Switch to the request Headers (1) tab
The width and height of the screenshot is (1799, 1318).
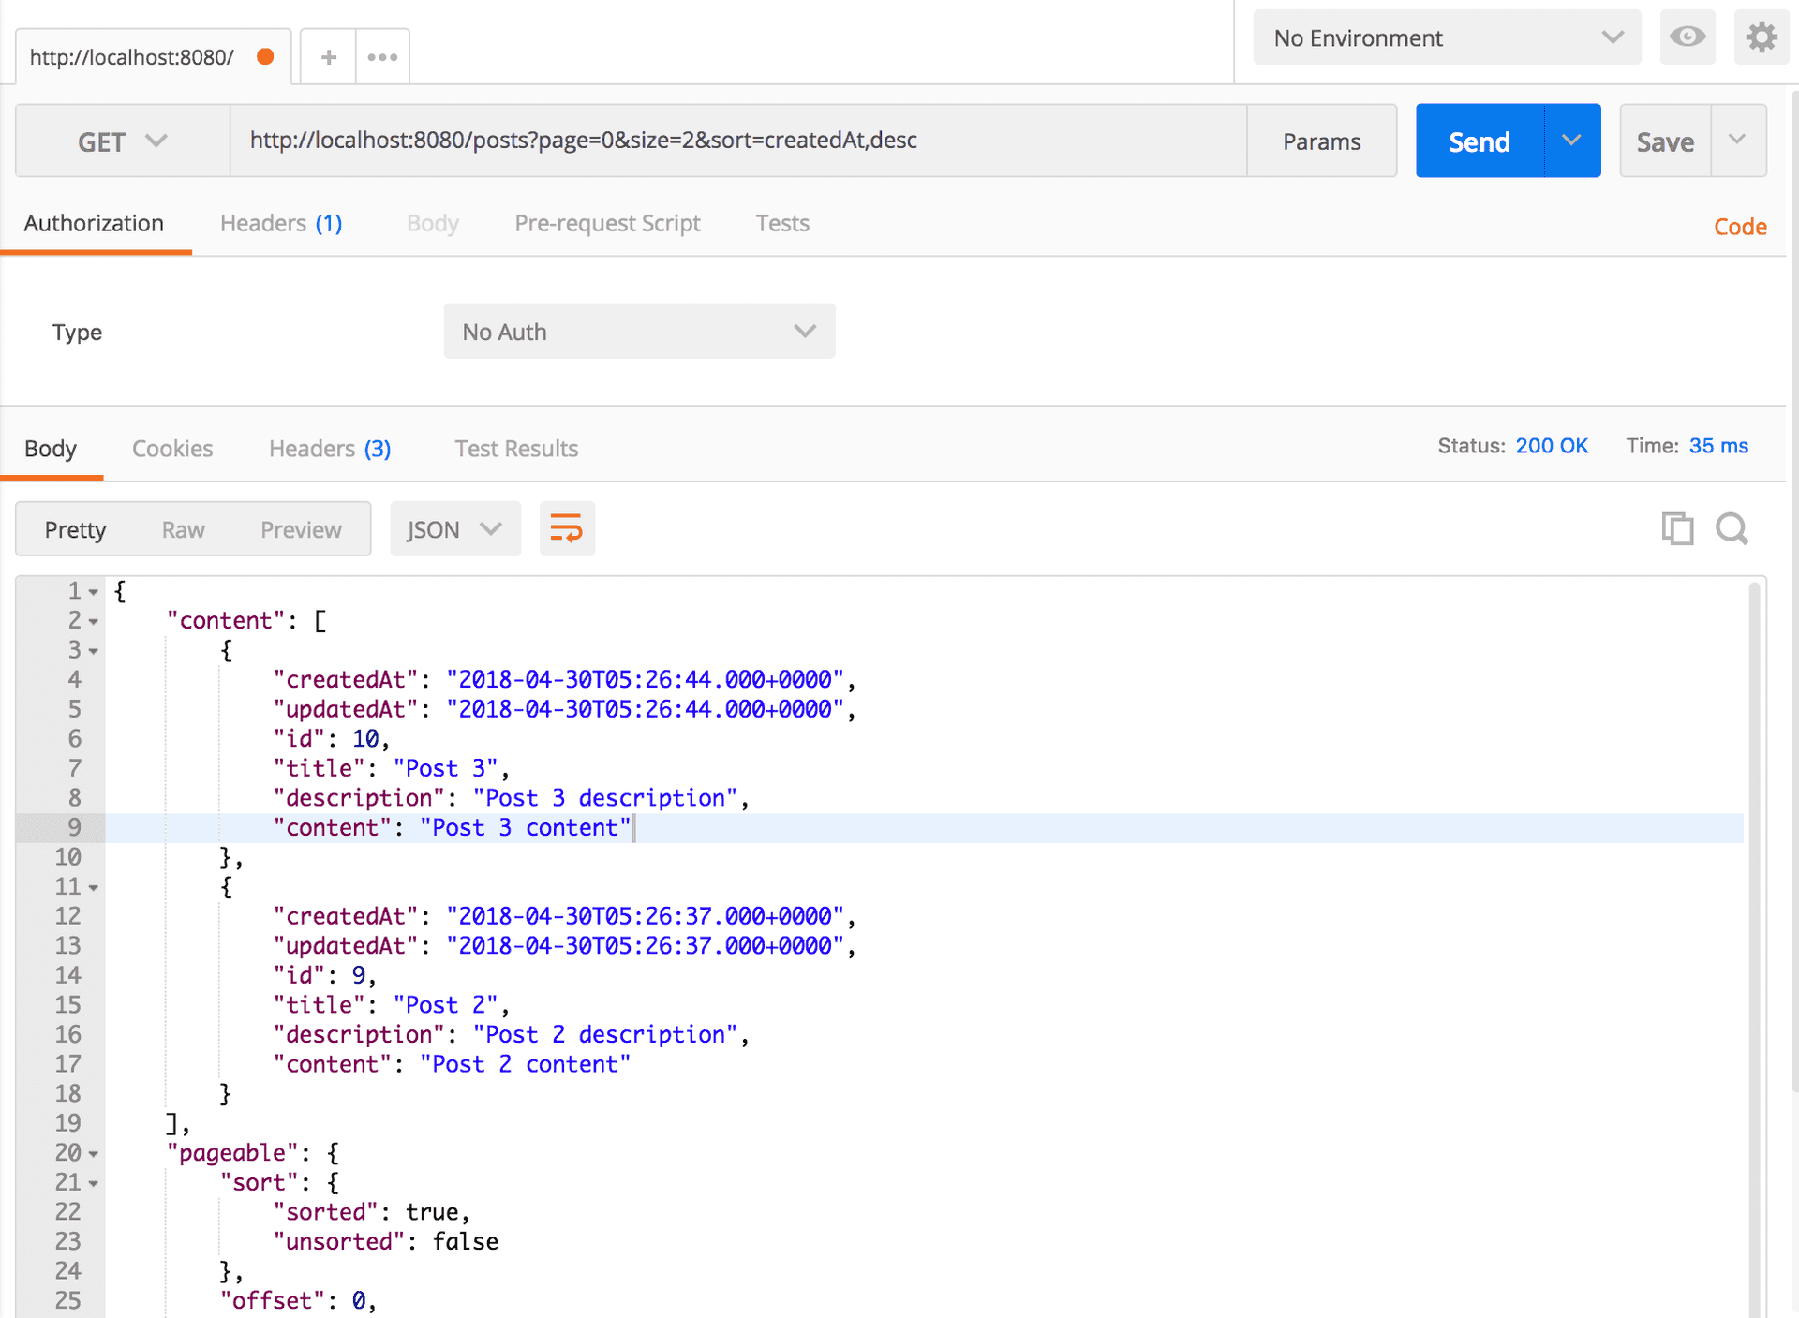point(281,224)
